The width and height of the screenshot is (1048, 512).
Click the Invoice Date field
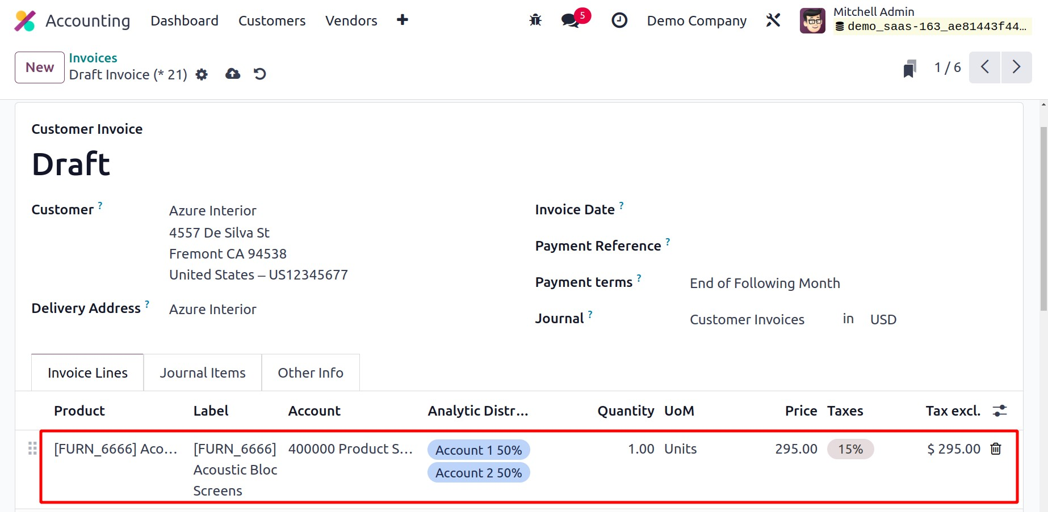pyautogui.click(x=795, y=210)
